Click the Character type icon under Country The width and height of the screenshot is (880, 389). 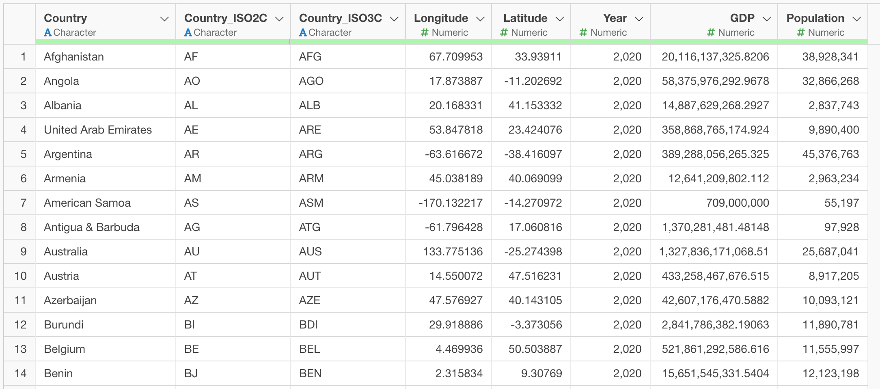[48, 32]
